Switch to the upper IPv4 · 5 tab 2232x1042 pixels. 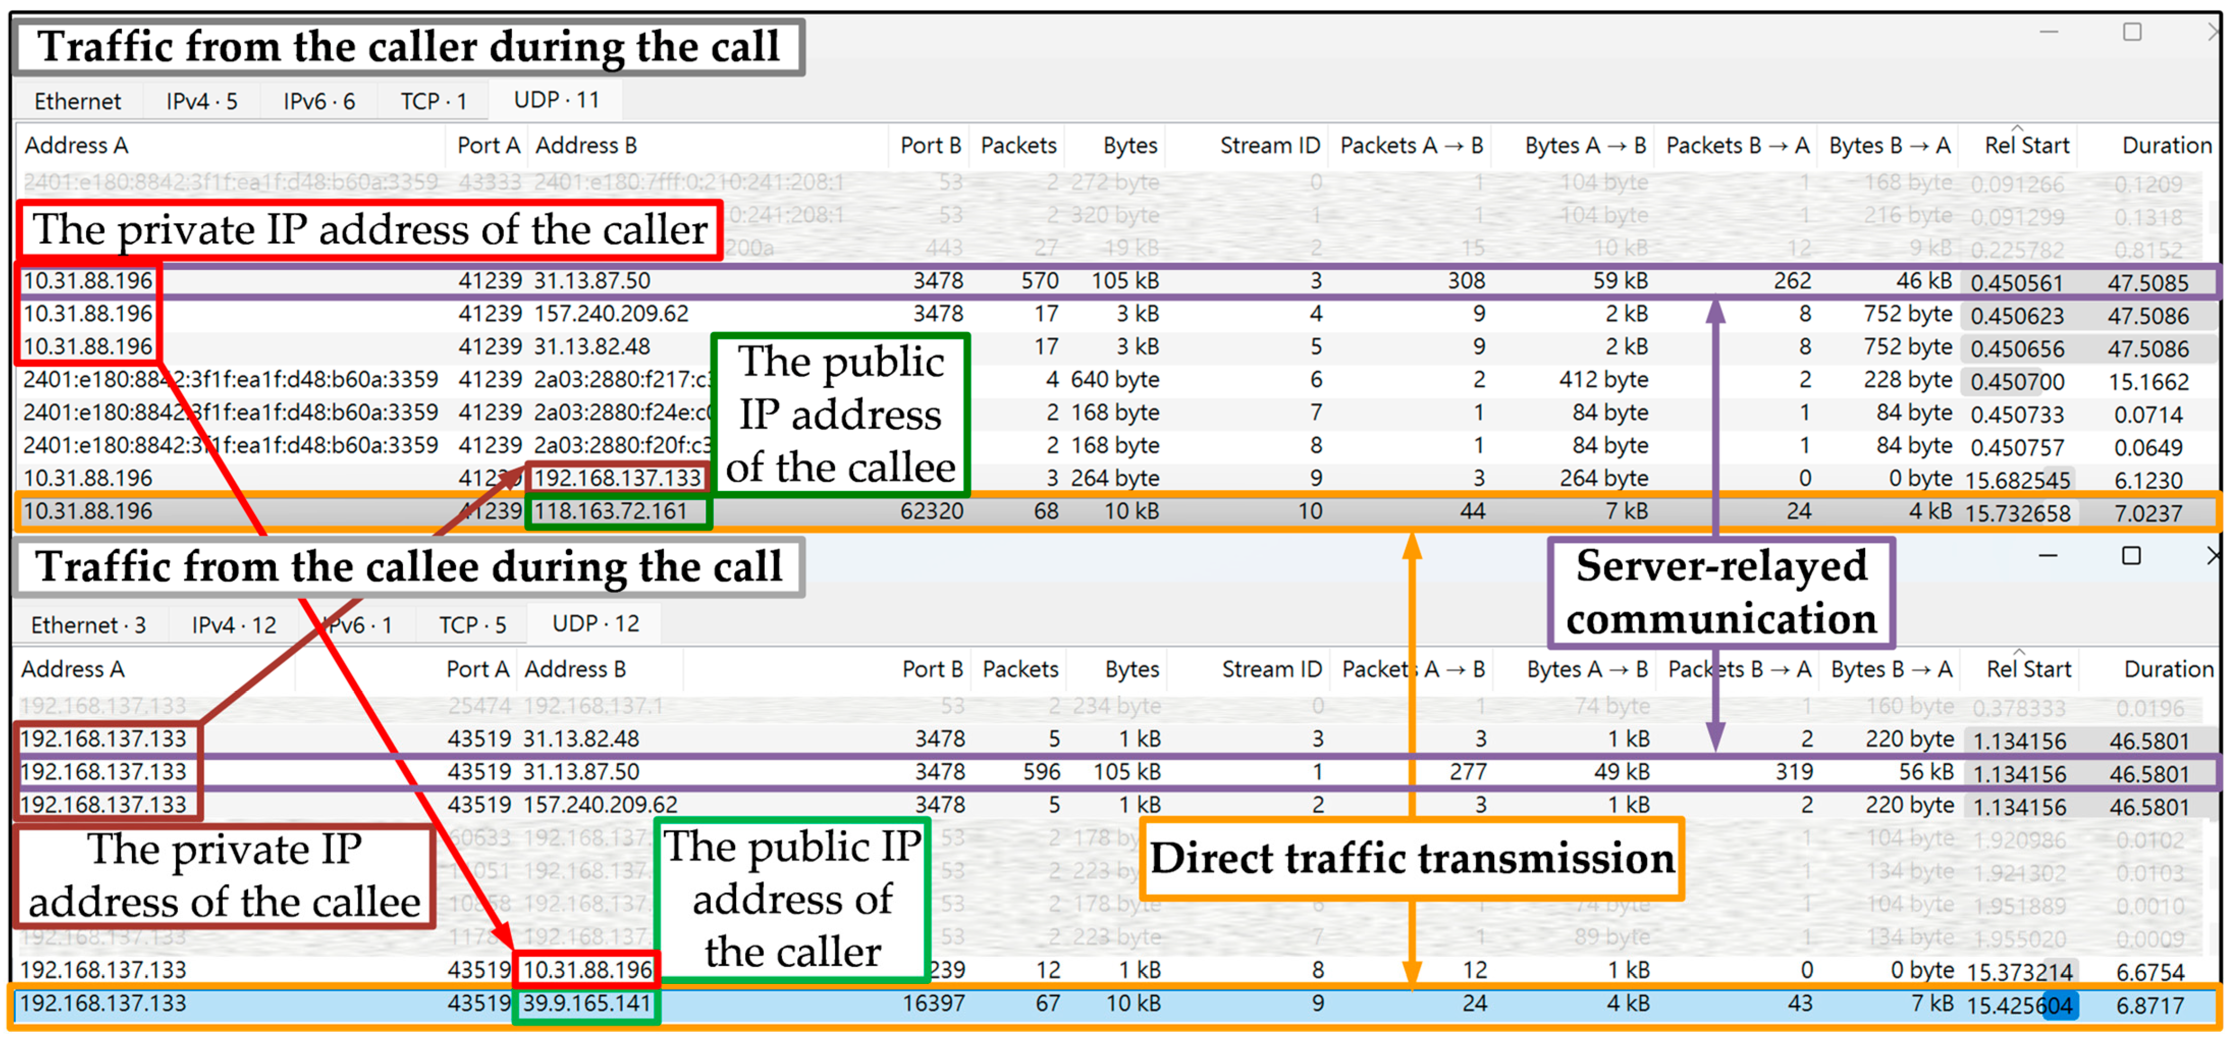pyautogui.click(x=201, y=101)
